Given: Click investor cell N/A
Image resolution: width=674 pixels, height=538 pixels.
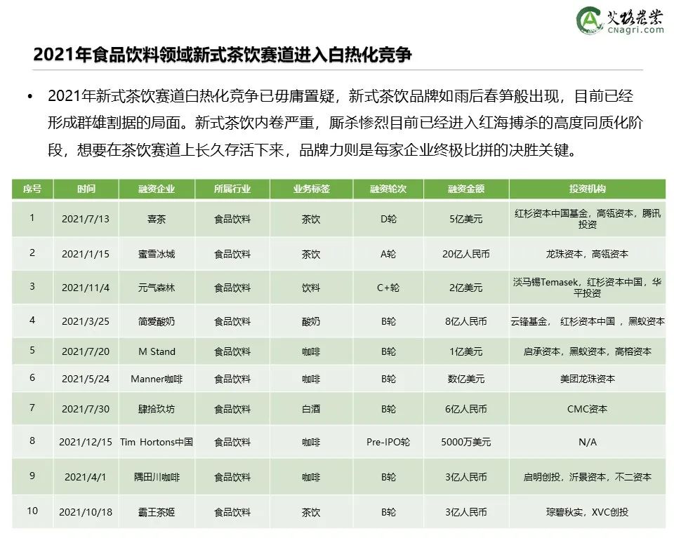Looking at the screenshot, I should point(587,442).
